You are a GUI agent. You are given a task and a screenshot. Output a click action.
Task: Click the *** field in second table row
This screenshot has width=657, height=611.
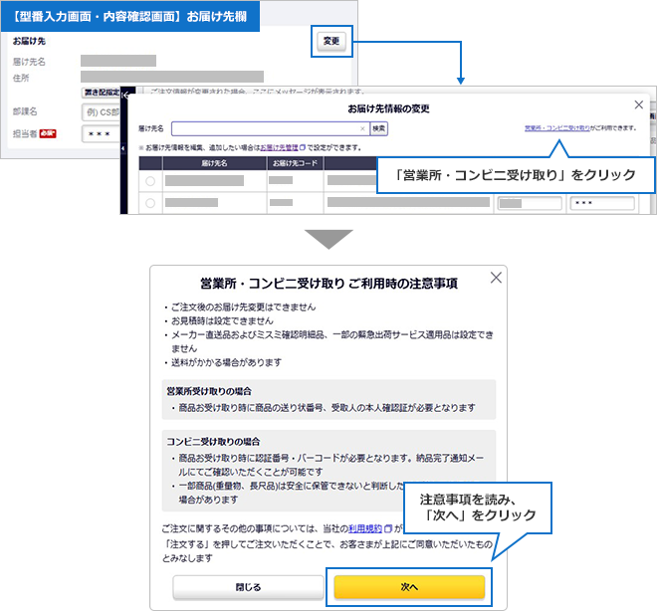click(602, 204)
